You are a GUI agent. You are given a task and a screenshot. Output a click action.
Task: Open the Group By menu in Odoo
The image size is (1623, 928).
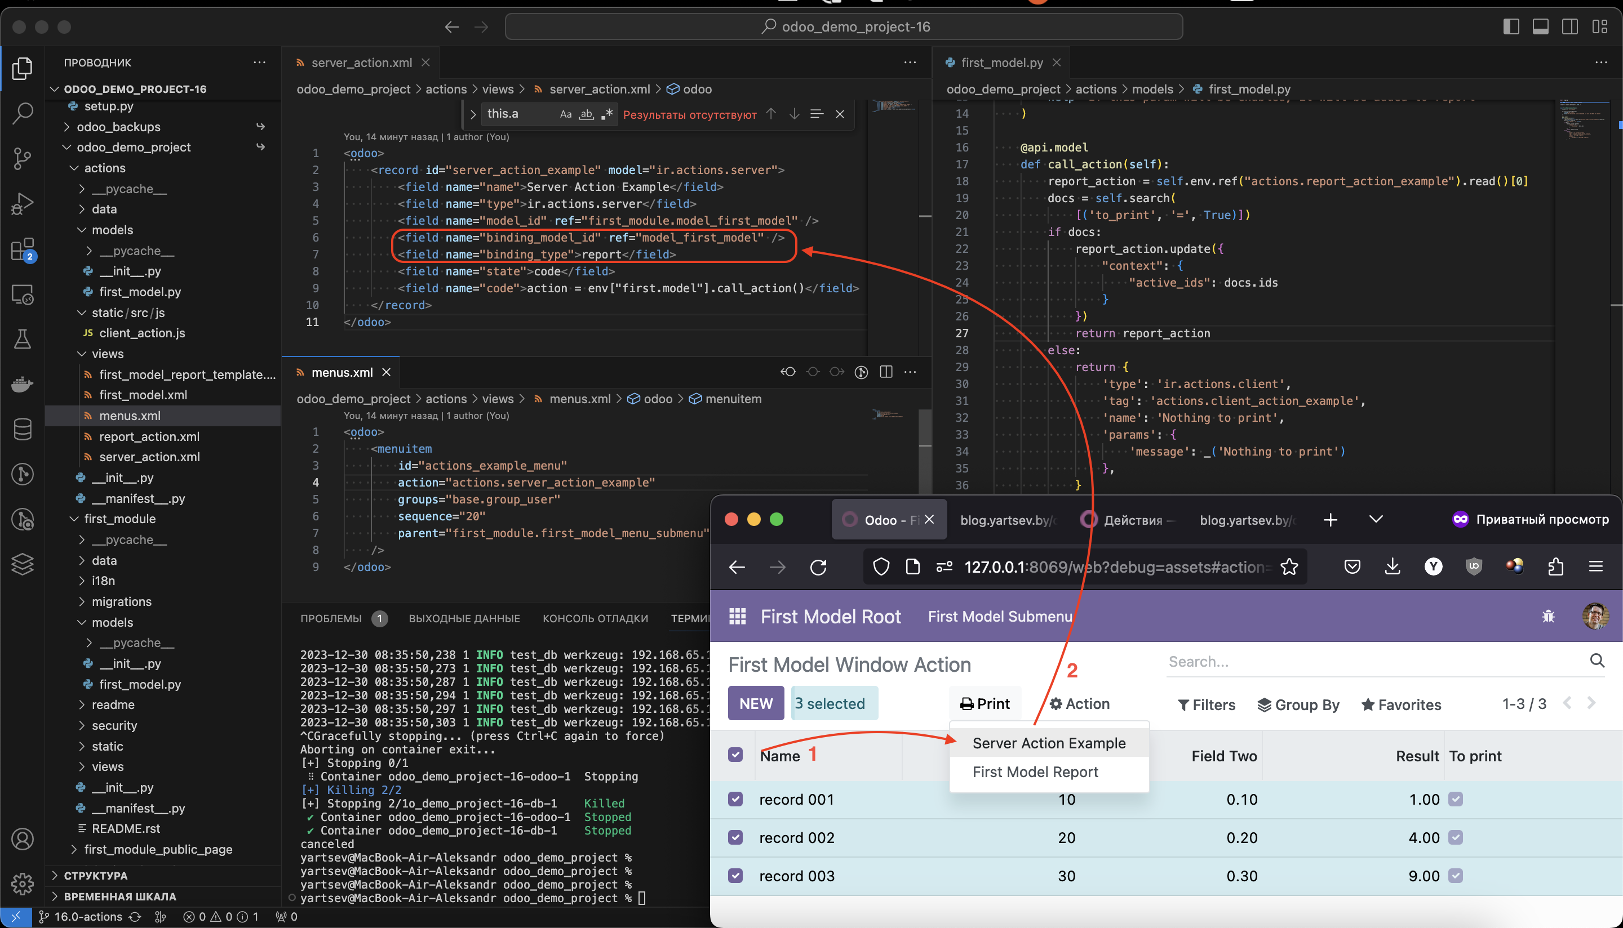point(1298,705)
